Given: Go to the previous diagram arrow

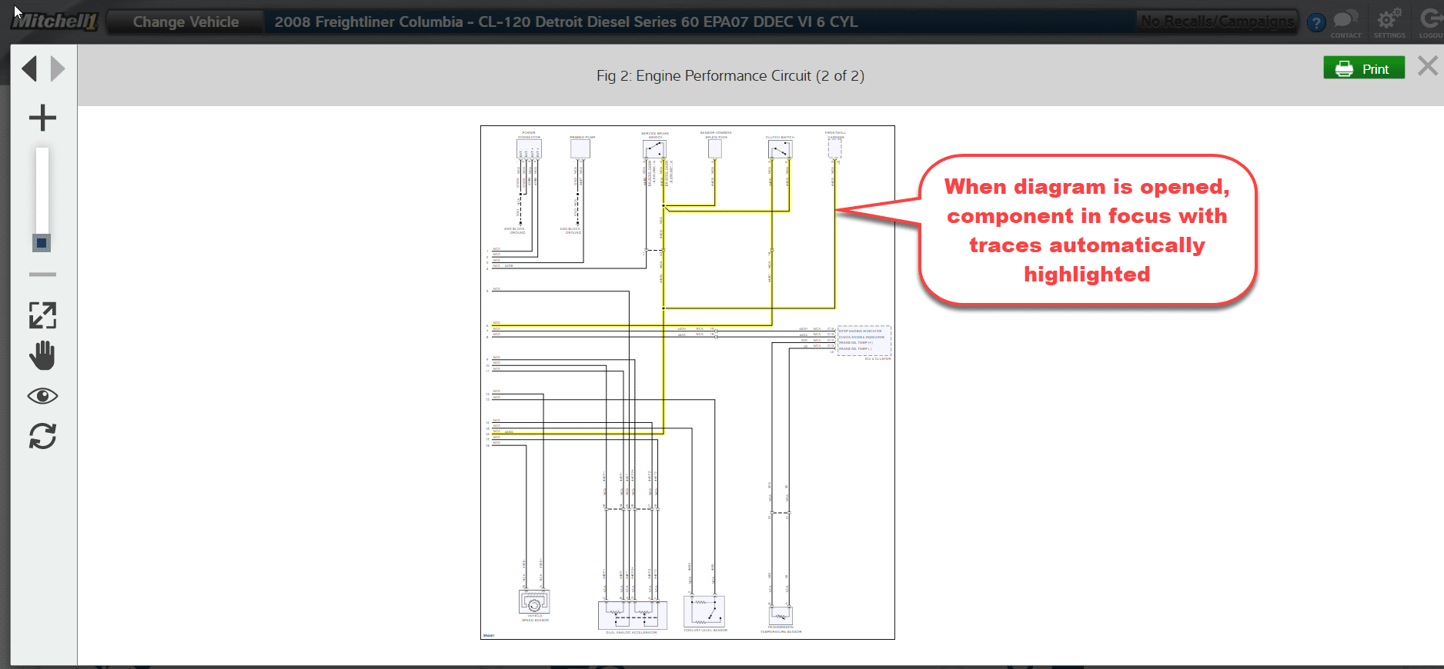Looking at the screenshot, I should pyautogui.click(x=30, y=69).
